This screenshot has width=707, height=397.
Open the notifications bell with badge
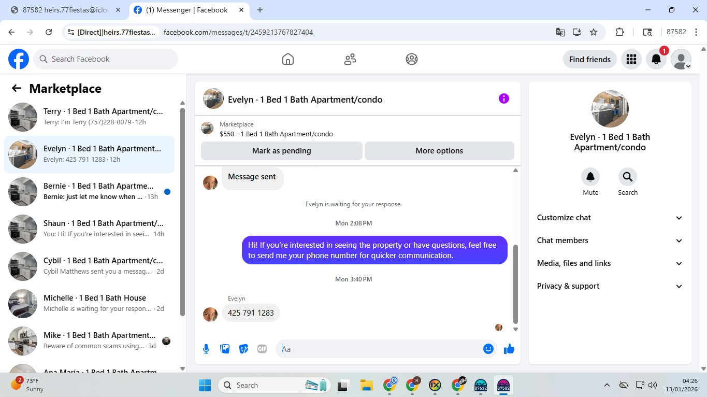point(656,59)
